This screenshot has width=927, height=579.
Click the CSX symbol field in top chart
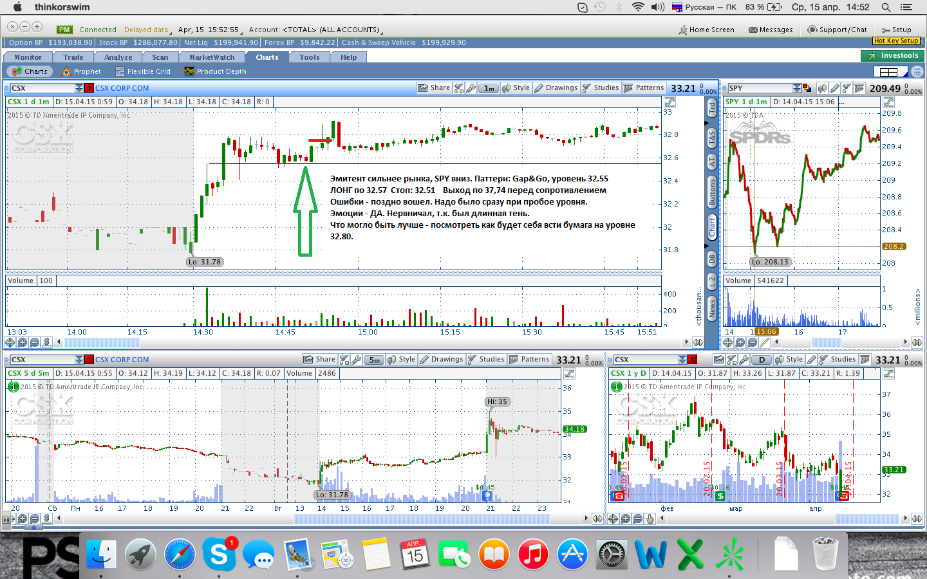point(42,88)
